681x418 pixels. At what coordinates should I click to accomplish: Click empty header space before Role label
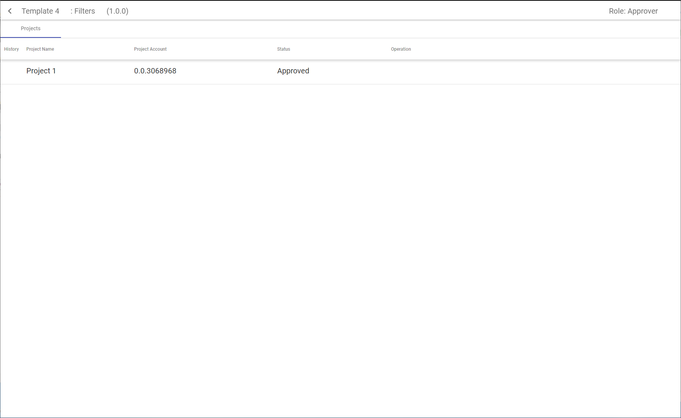click(x=379, y=11)
